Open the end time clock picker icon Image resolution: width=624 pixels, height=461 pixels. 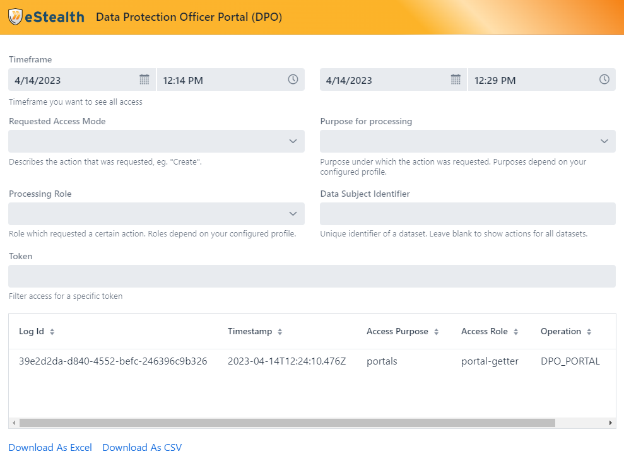[604, 79]
